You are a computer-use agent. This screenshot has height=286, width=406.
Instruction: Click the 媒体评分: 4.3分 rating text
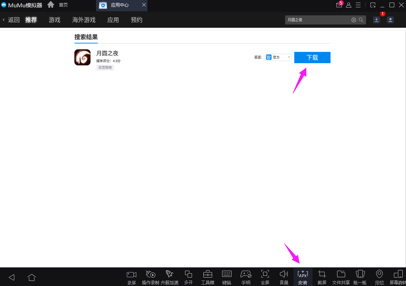pyautogui.click(x=108, y=61)
